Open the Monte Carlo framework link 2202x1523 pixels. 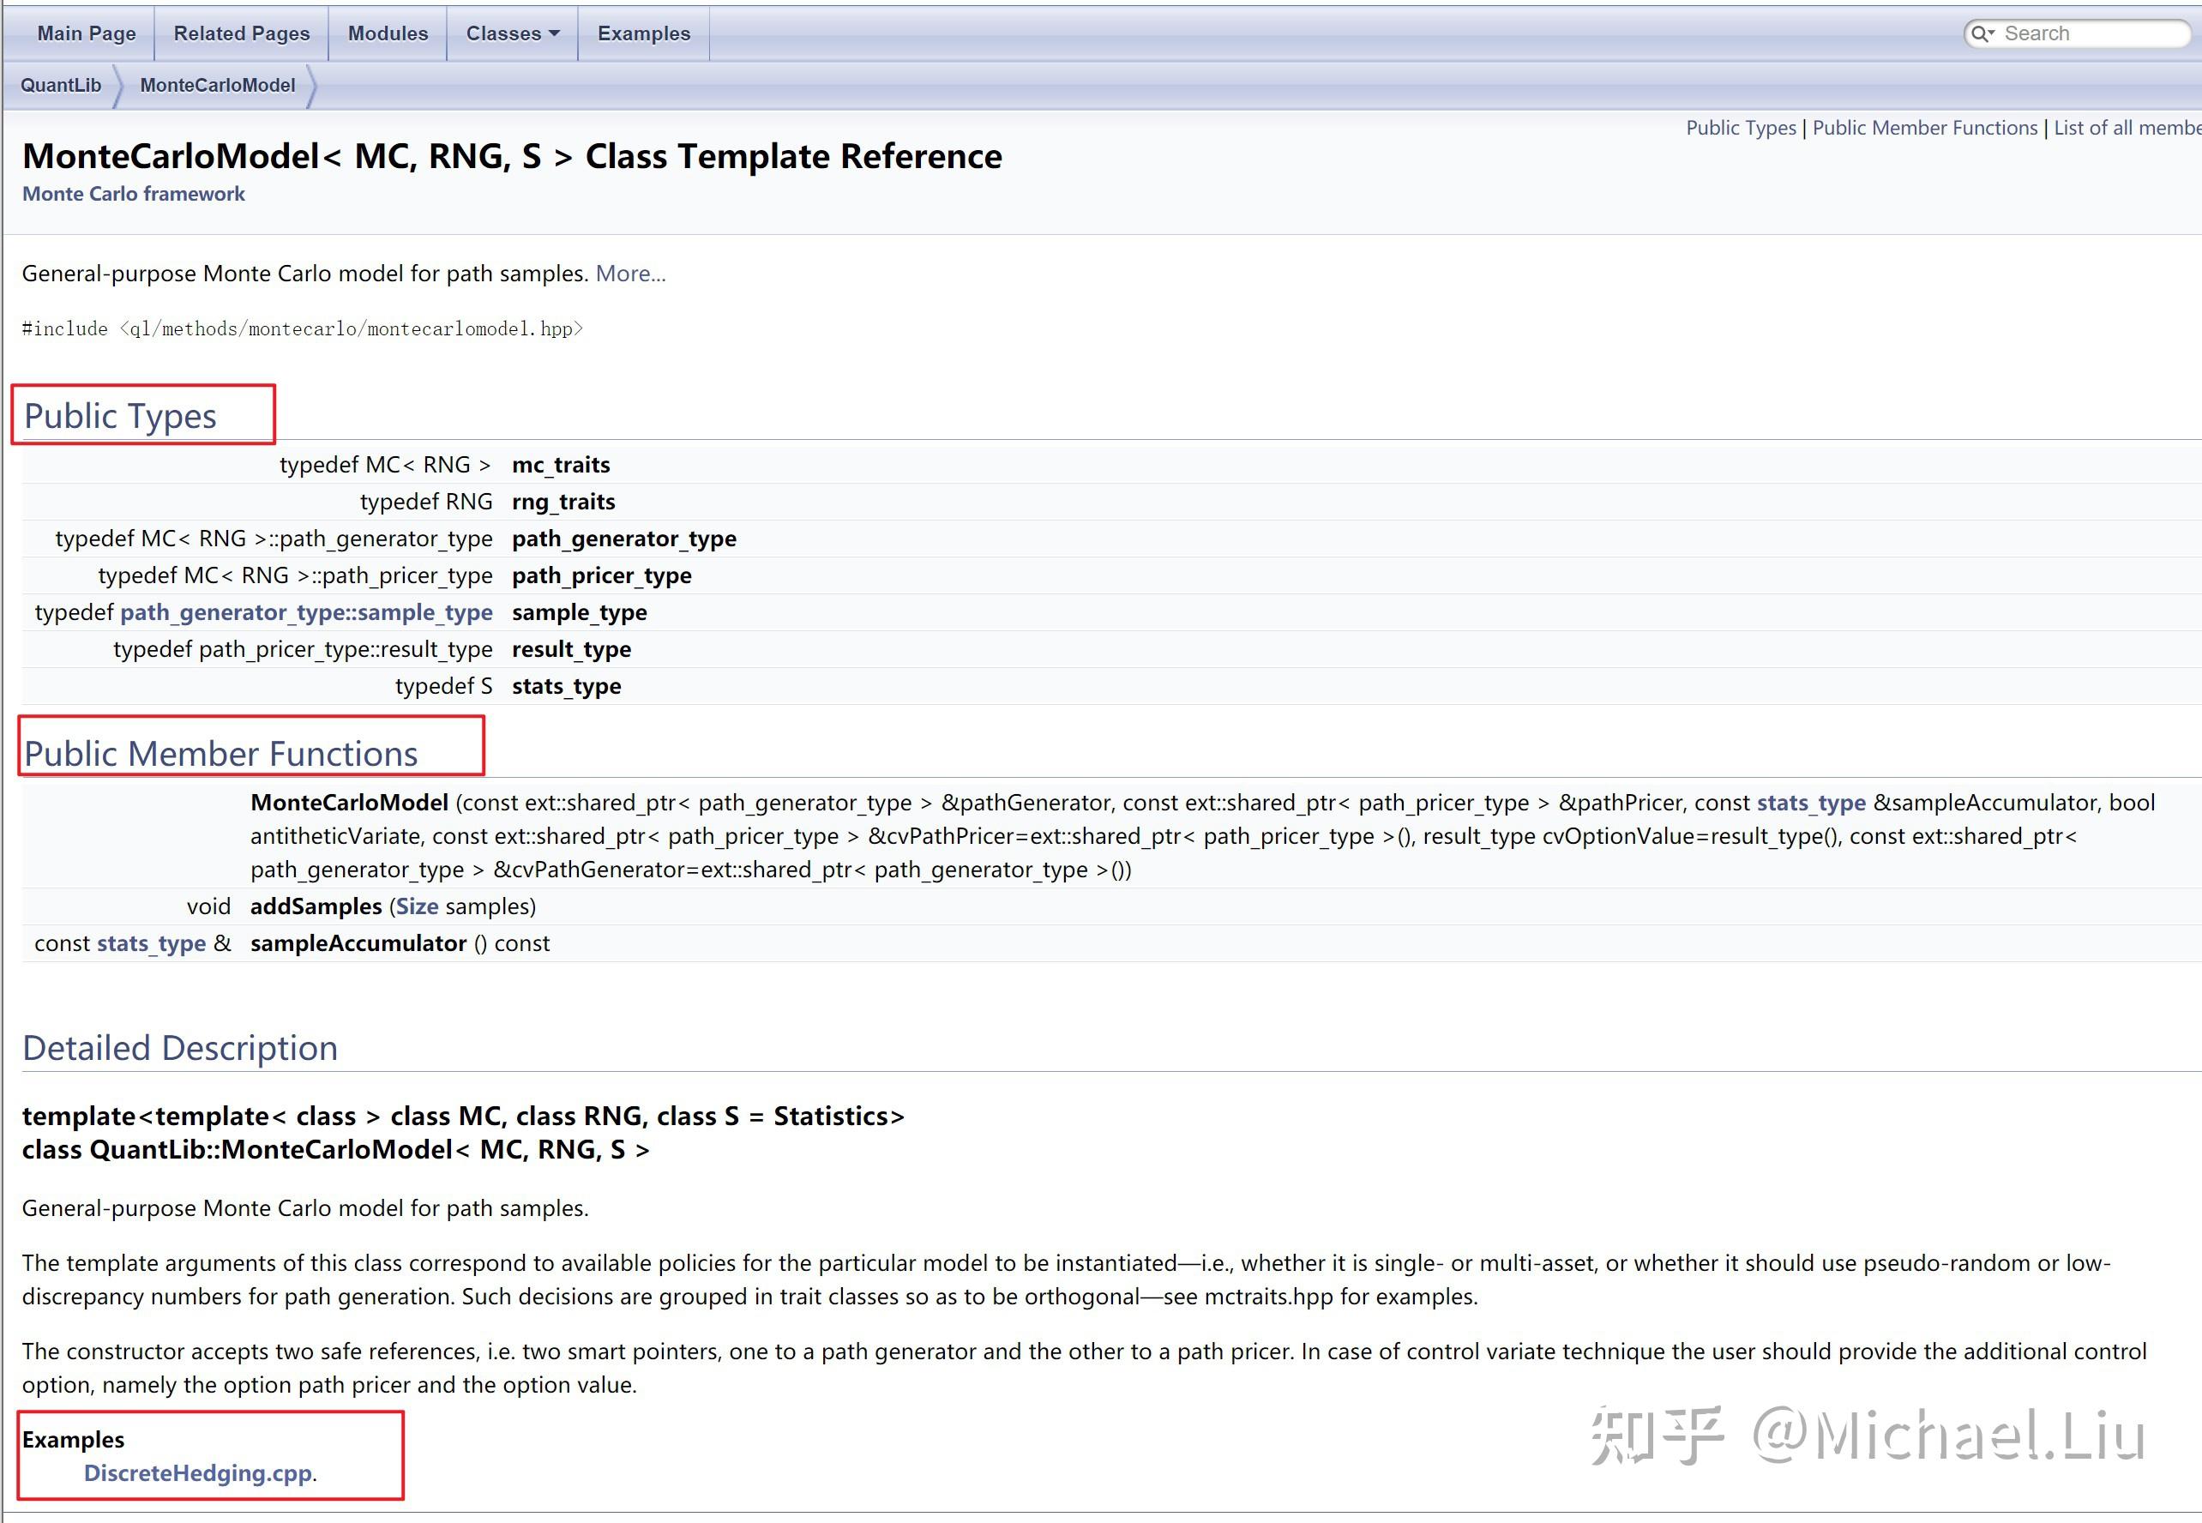pos(134,194)
